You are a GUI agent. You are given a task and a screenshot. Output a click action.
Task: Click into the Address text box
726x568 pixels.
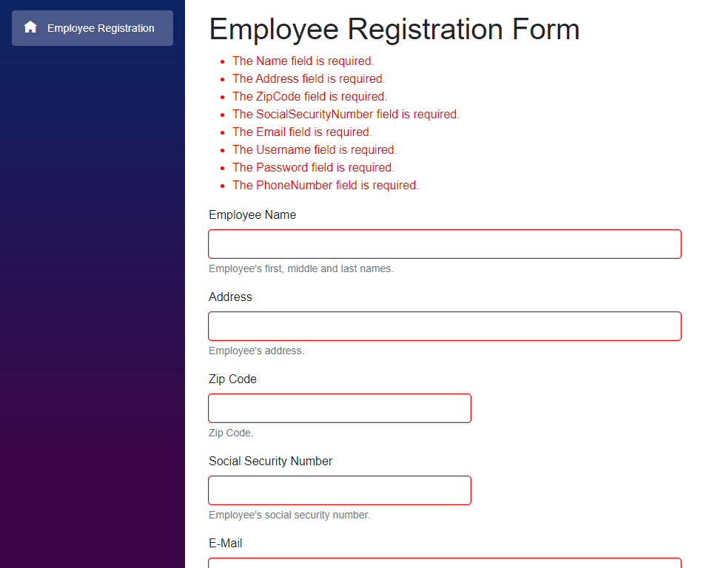pos(444,326)
